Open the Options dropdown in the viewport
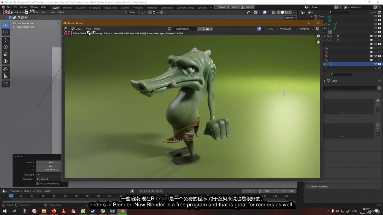The width and height of the screenshot is (383, 215). point(290,18)
